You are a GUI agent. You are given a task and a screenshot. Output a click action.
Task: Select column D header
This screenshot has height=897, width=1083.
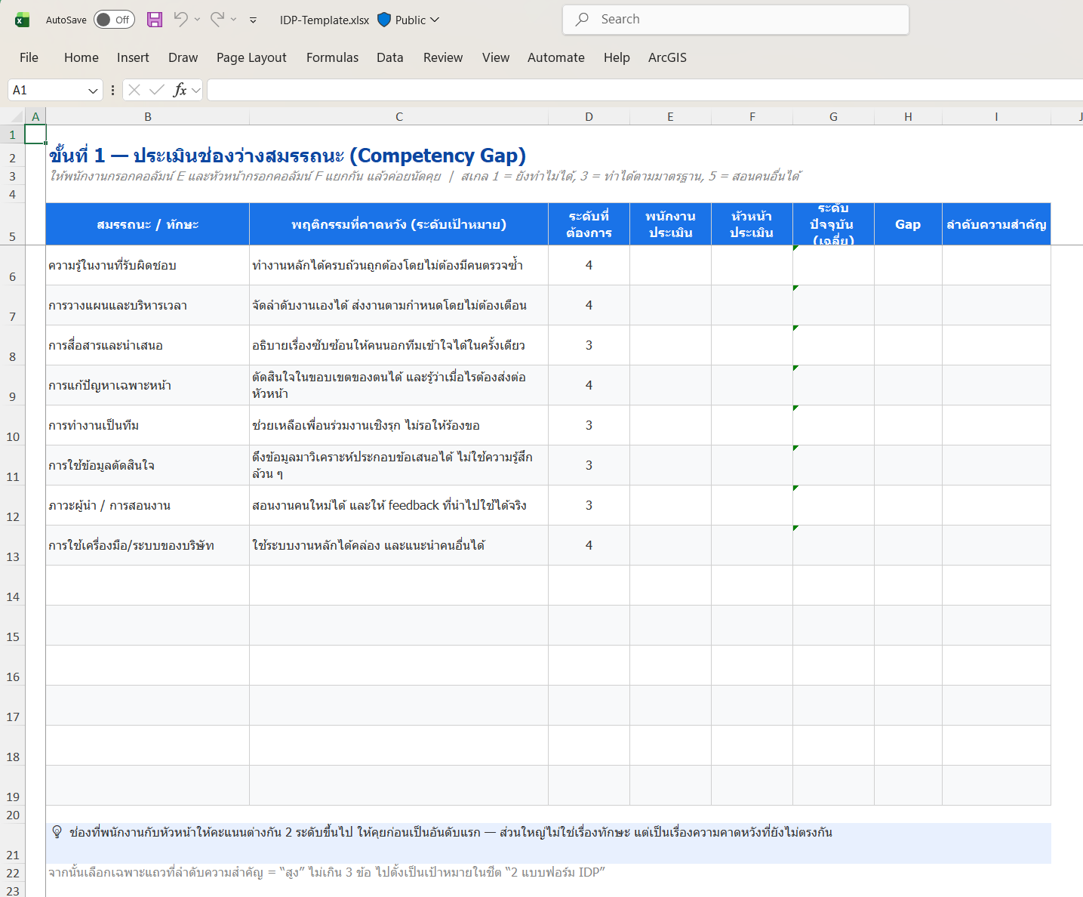[589, 116]
